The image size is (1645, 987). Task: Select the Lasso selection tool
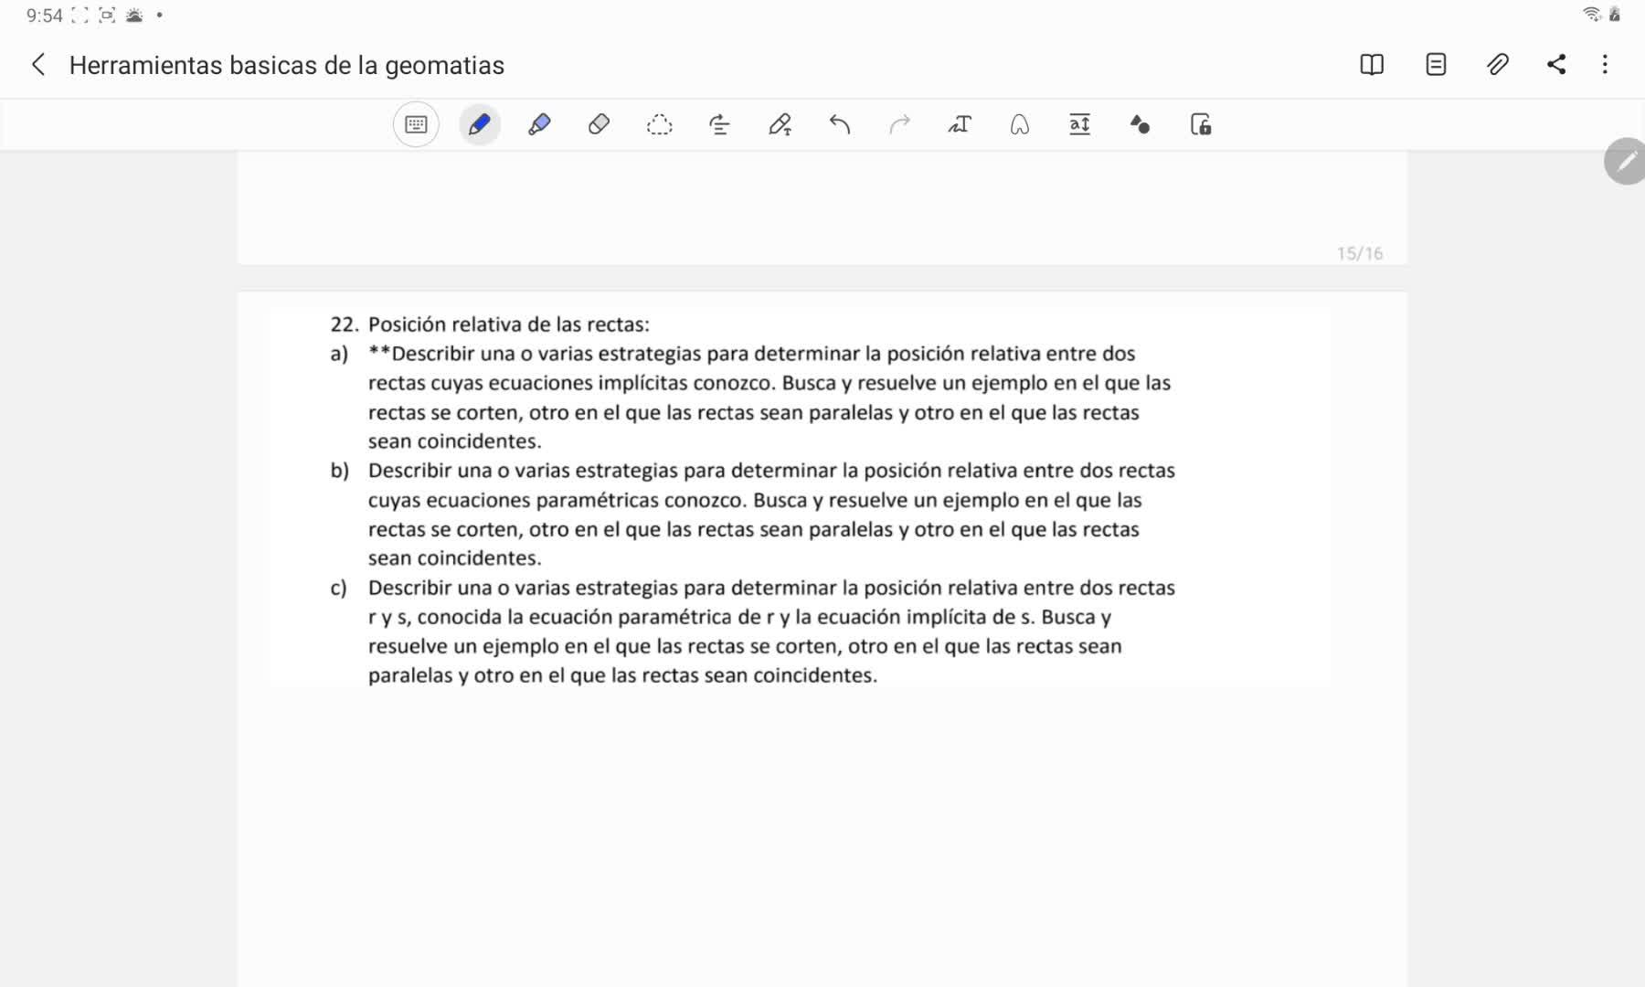(x=659, y=124)
